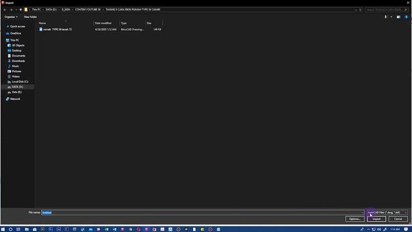This screenshot has width=412, height=232.
Task: Select 'CONTEN YOUTUBE SK' in address breadcrumb
Action: (x=88, y=10)
